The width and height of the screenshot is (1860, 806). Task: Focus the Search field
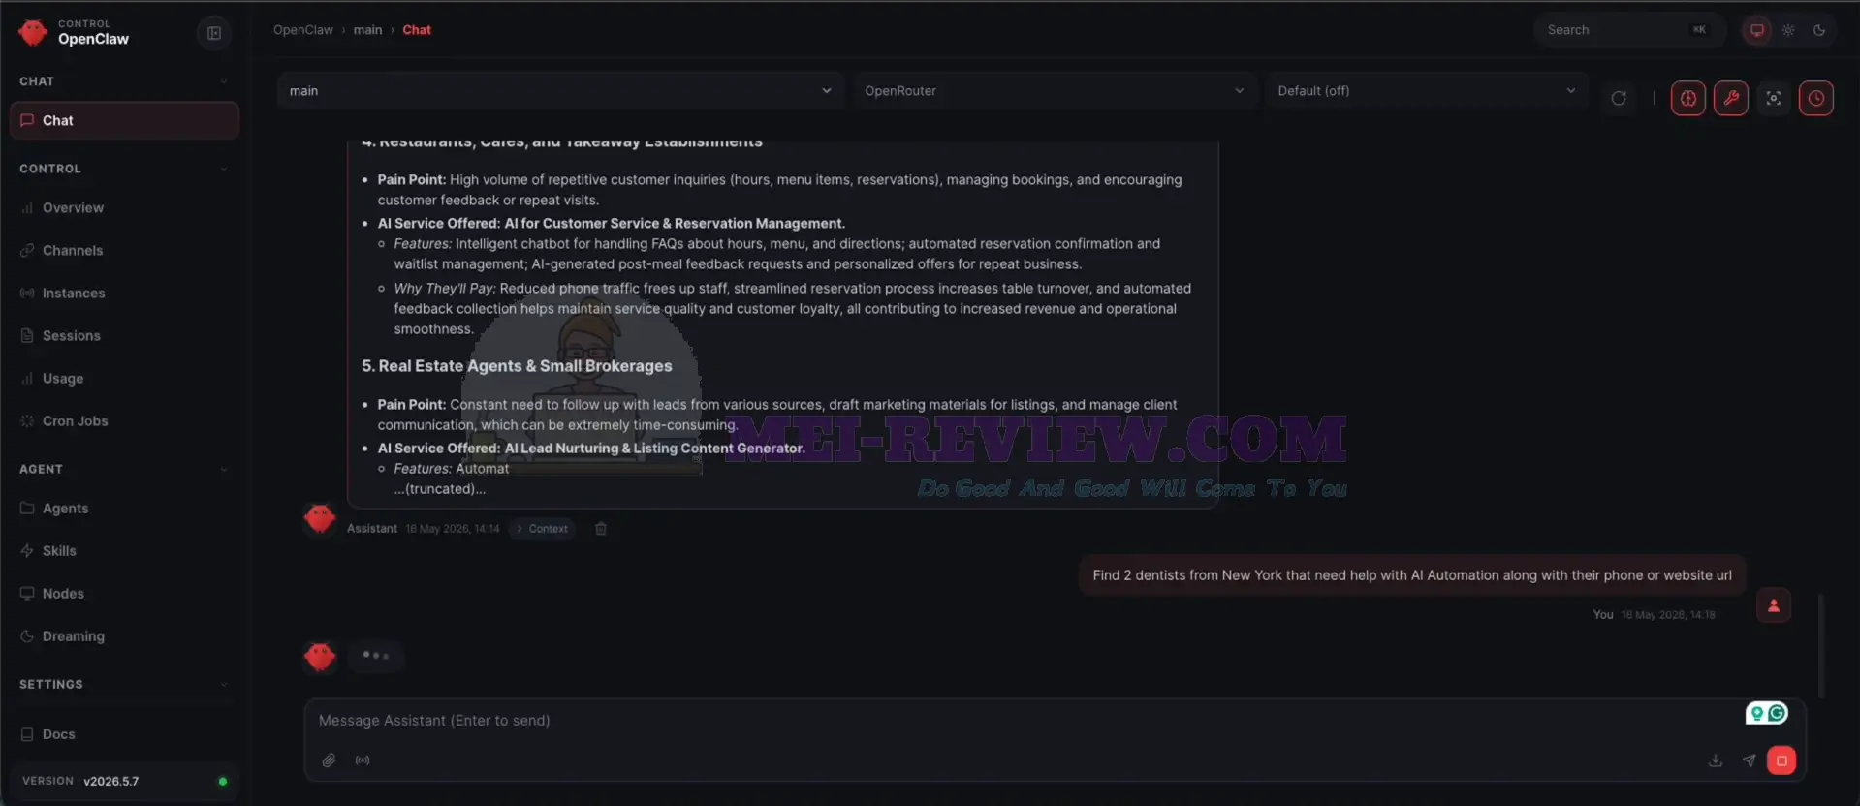click(1628, 30)
